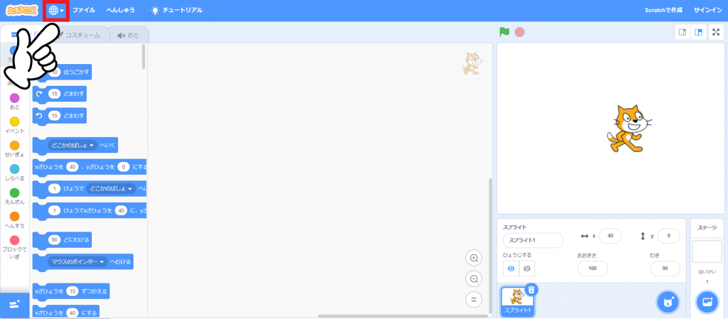Click the sprite y position field
The image size is (728, 319).
[x=668, y=236]
